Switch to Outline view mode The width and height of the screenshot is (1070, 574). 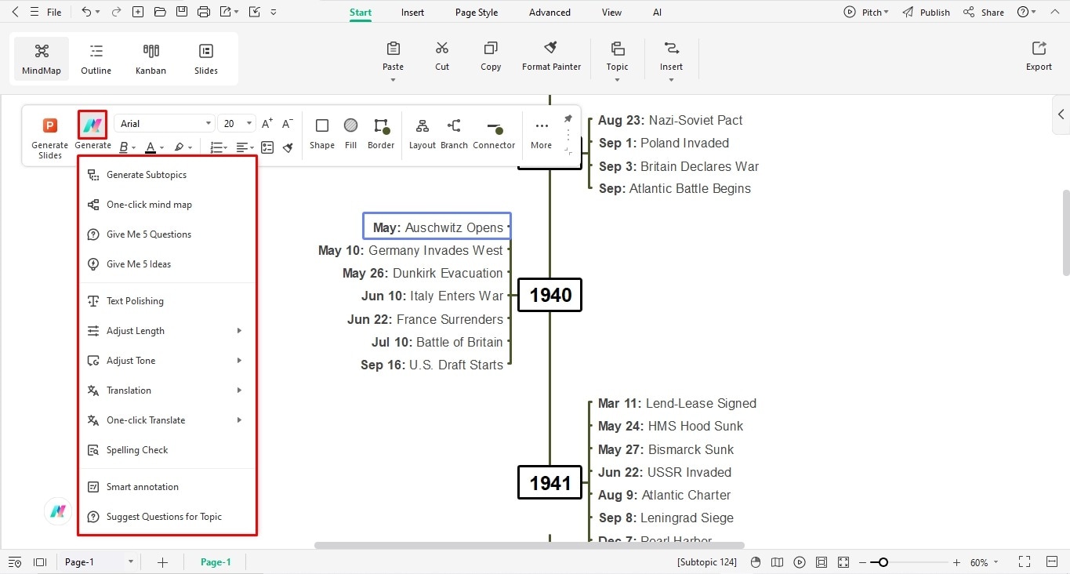pyautogui.click(x=96, y=60)
